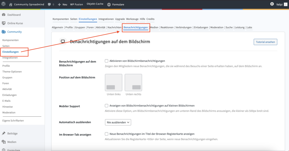Click the Formulare icon in admin bar
This screenshot has width=289, height=151.
click(109, 4)
